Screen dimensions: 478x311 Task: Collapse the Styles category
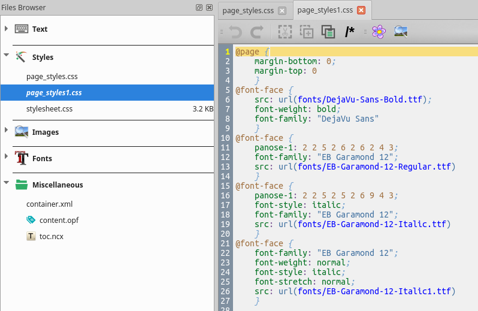[6, 57]
